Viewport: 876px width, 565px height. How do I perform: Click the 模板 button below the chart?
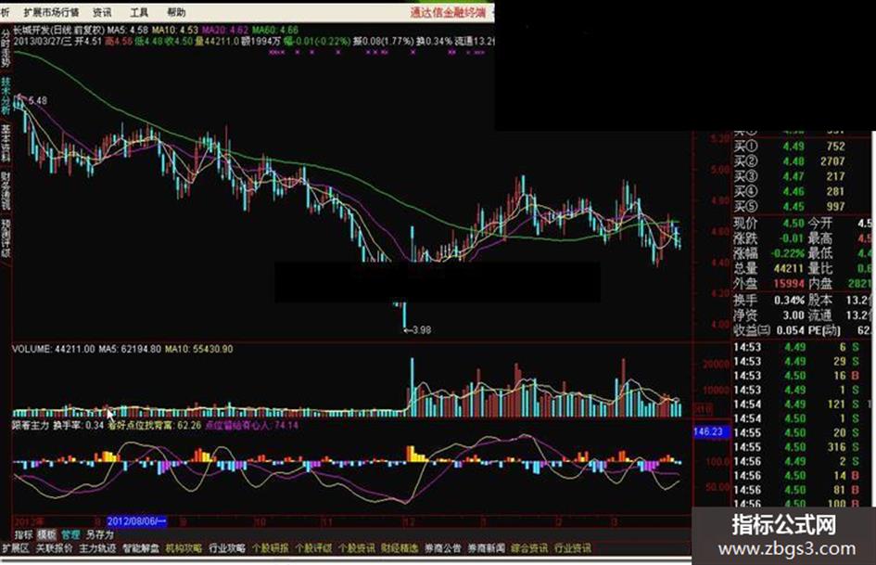click(47, 535)
